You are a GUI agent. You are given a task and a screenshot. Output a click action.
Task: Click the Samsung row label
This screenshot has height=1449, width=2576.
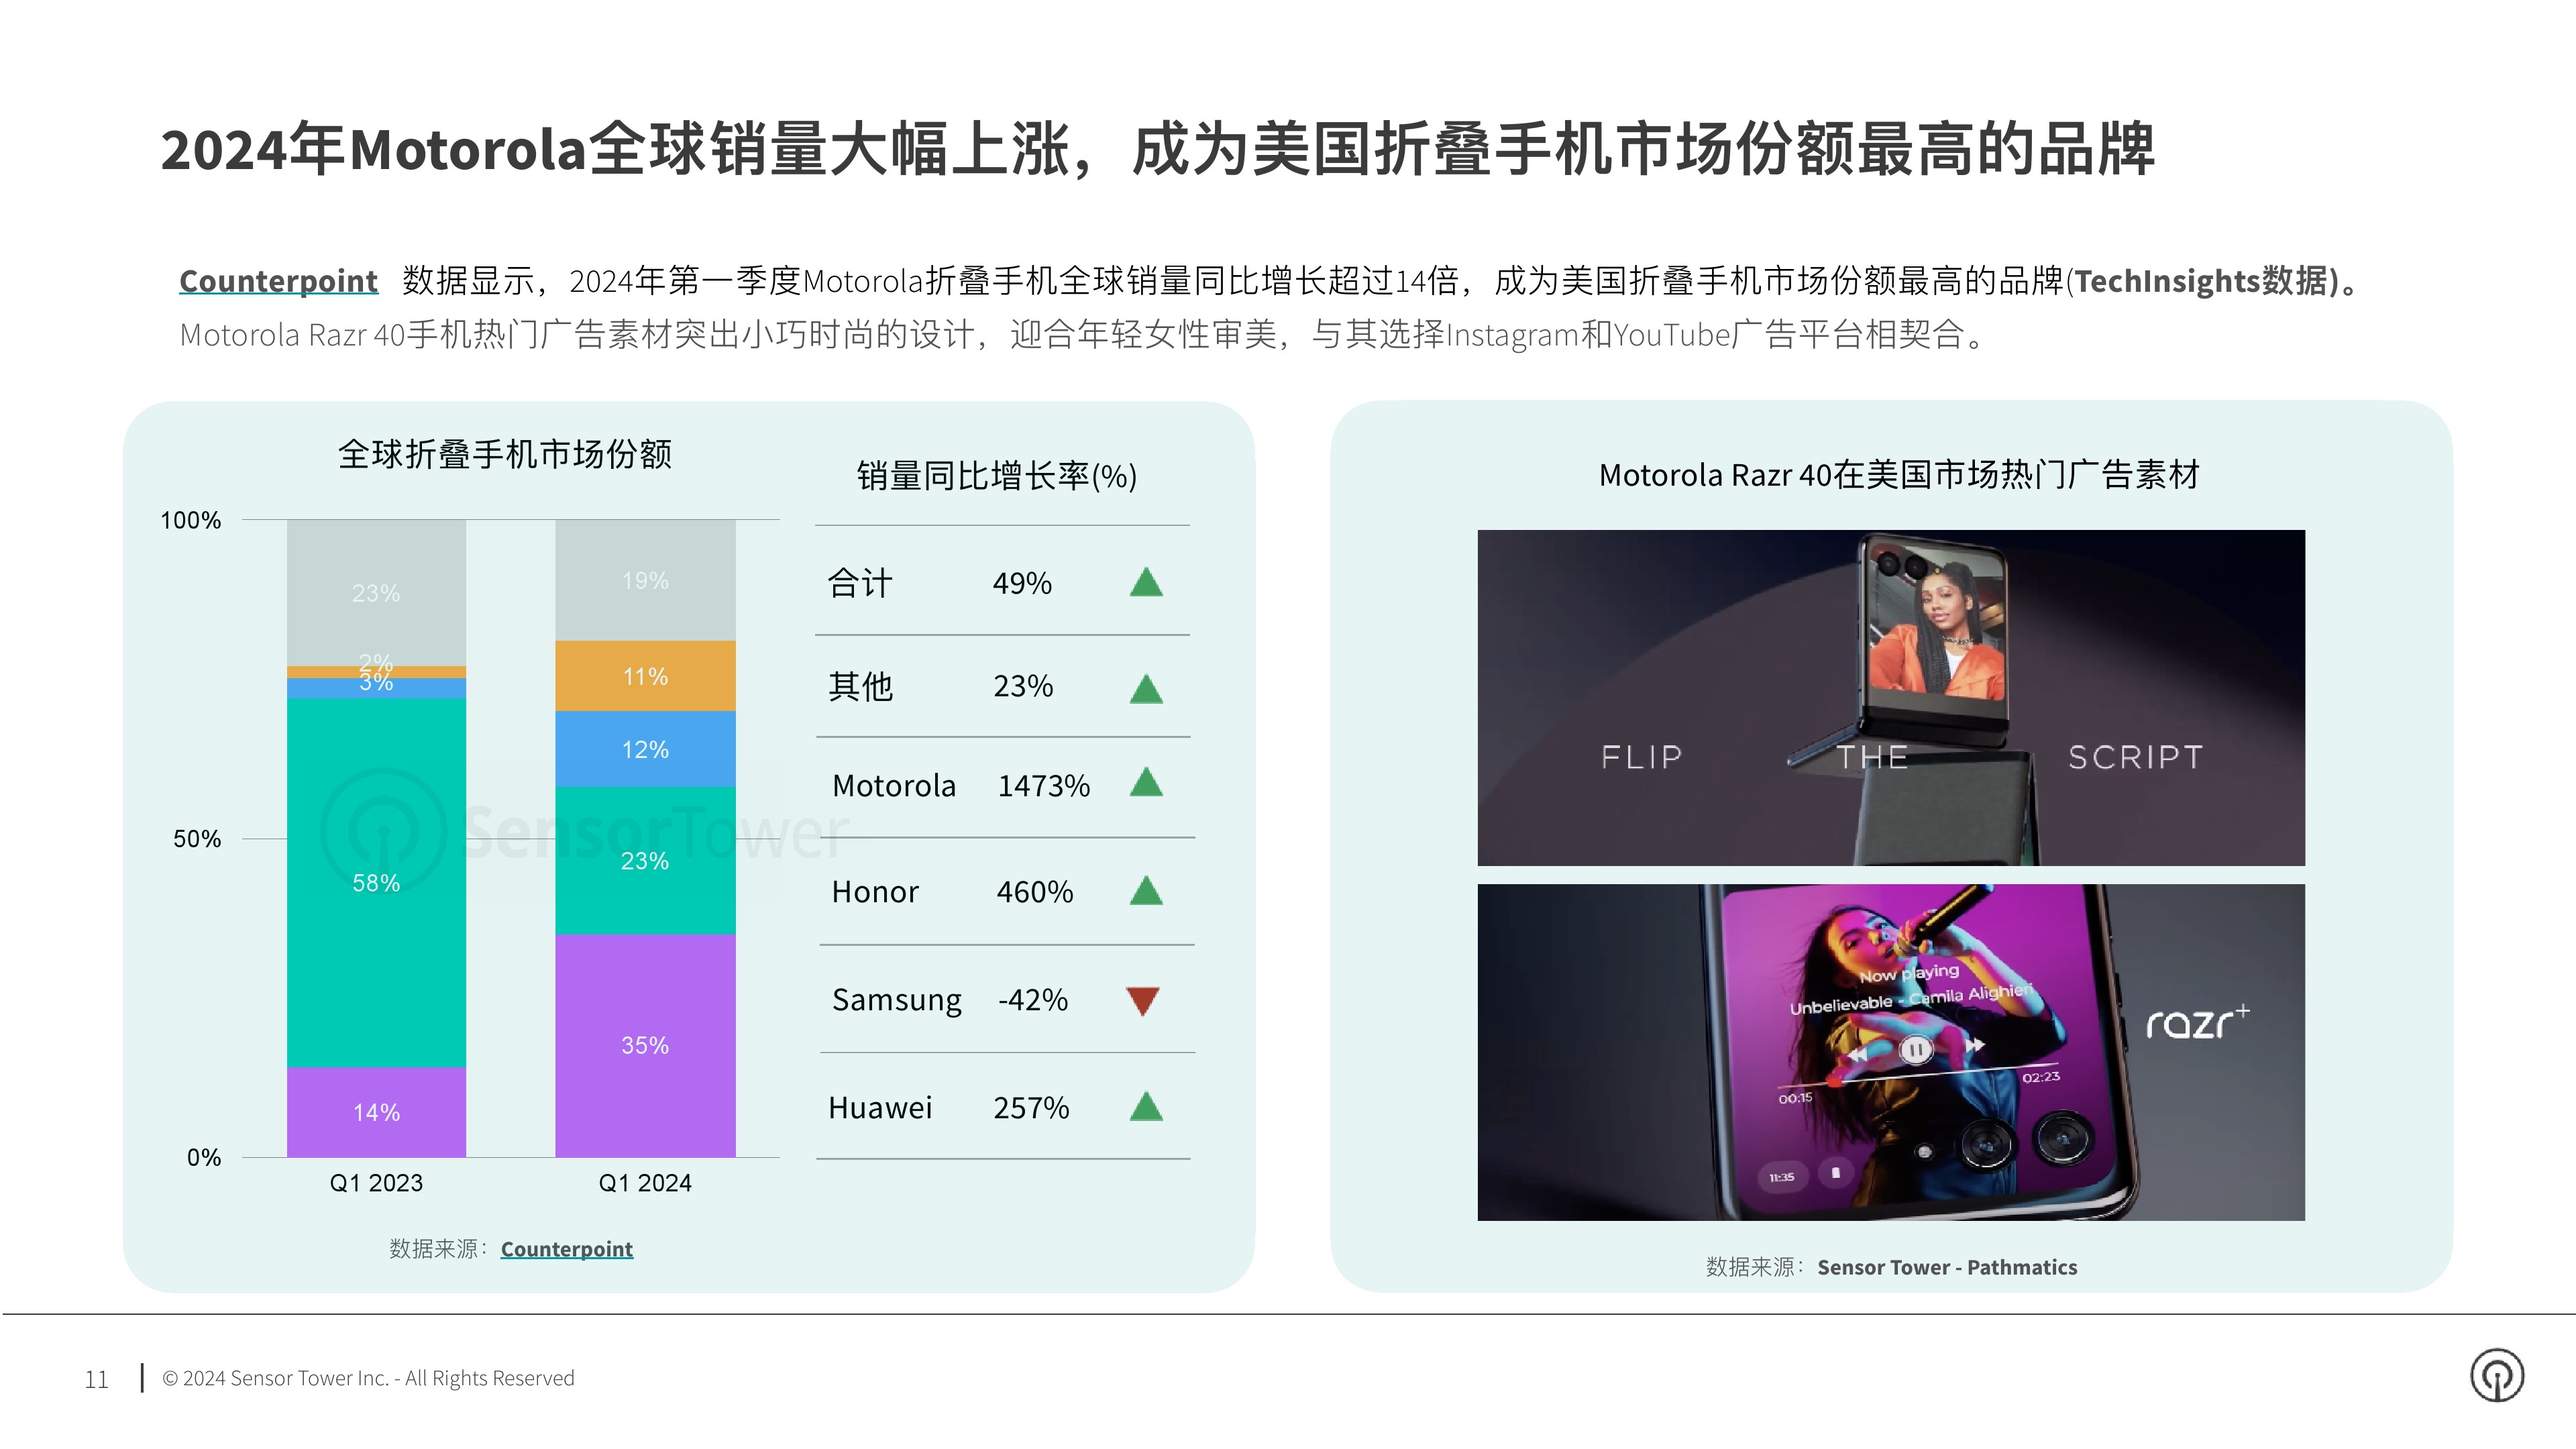pos(897,1000)
